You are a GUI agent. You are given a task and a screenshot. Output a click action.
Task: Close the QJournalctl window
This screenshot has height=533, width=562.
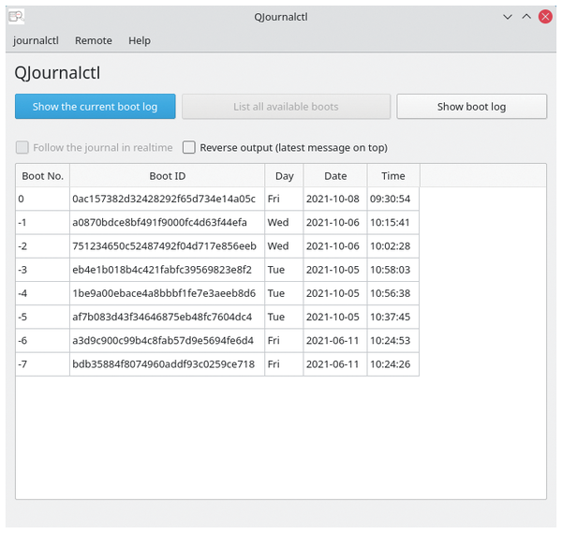[545, 17]
